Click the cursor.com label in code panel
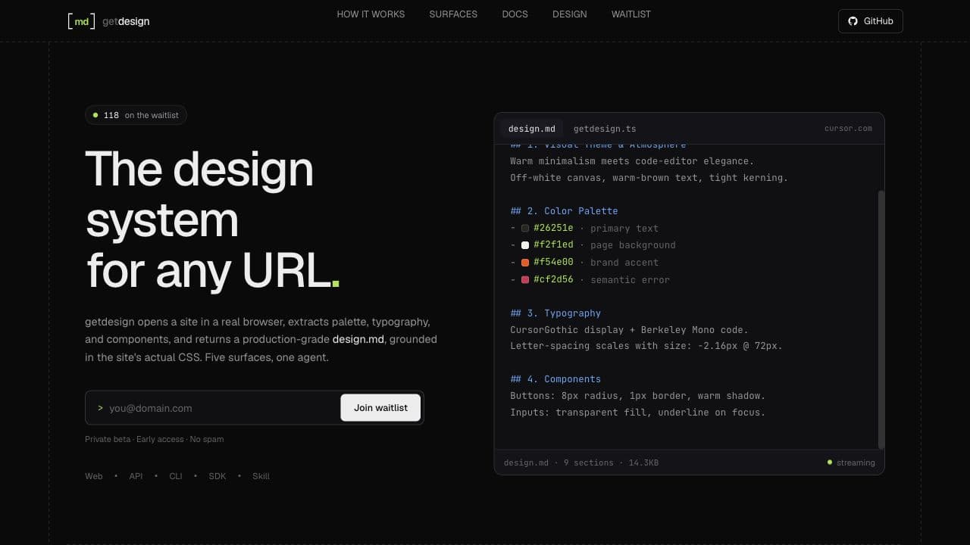Image resolution: width=970 pixels, height=545 pixels. (x=848, y=129)
